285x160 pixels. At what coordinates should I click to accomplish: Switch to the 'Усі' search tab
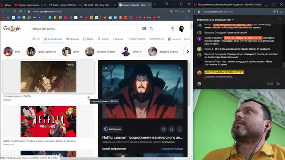36,39
